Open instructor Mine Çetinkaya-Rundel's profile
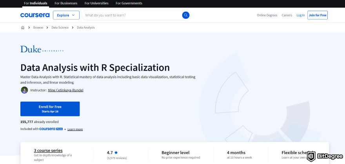Image resolution: width=345 pixels, height=164 pixels. coord(65,90)
